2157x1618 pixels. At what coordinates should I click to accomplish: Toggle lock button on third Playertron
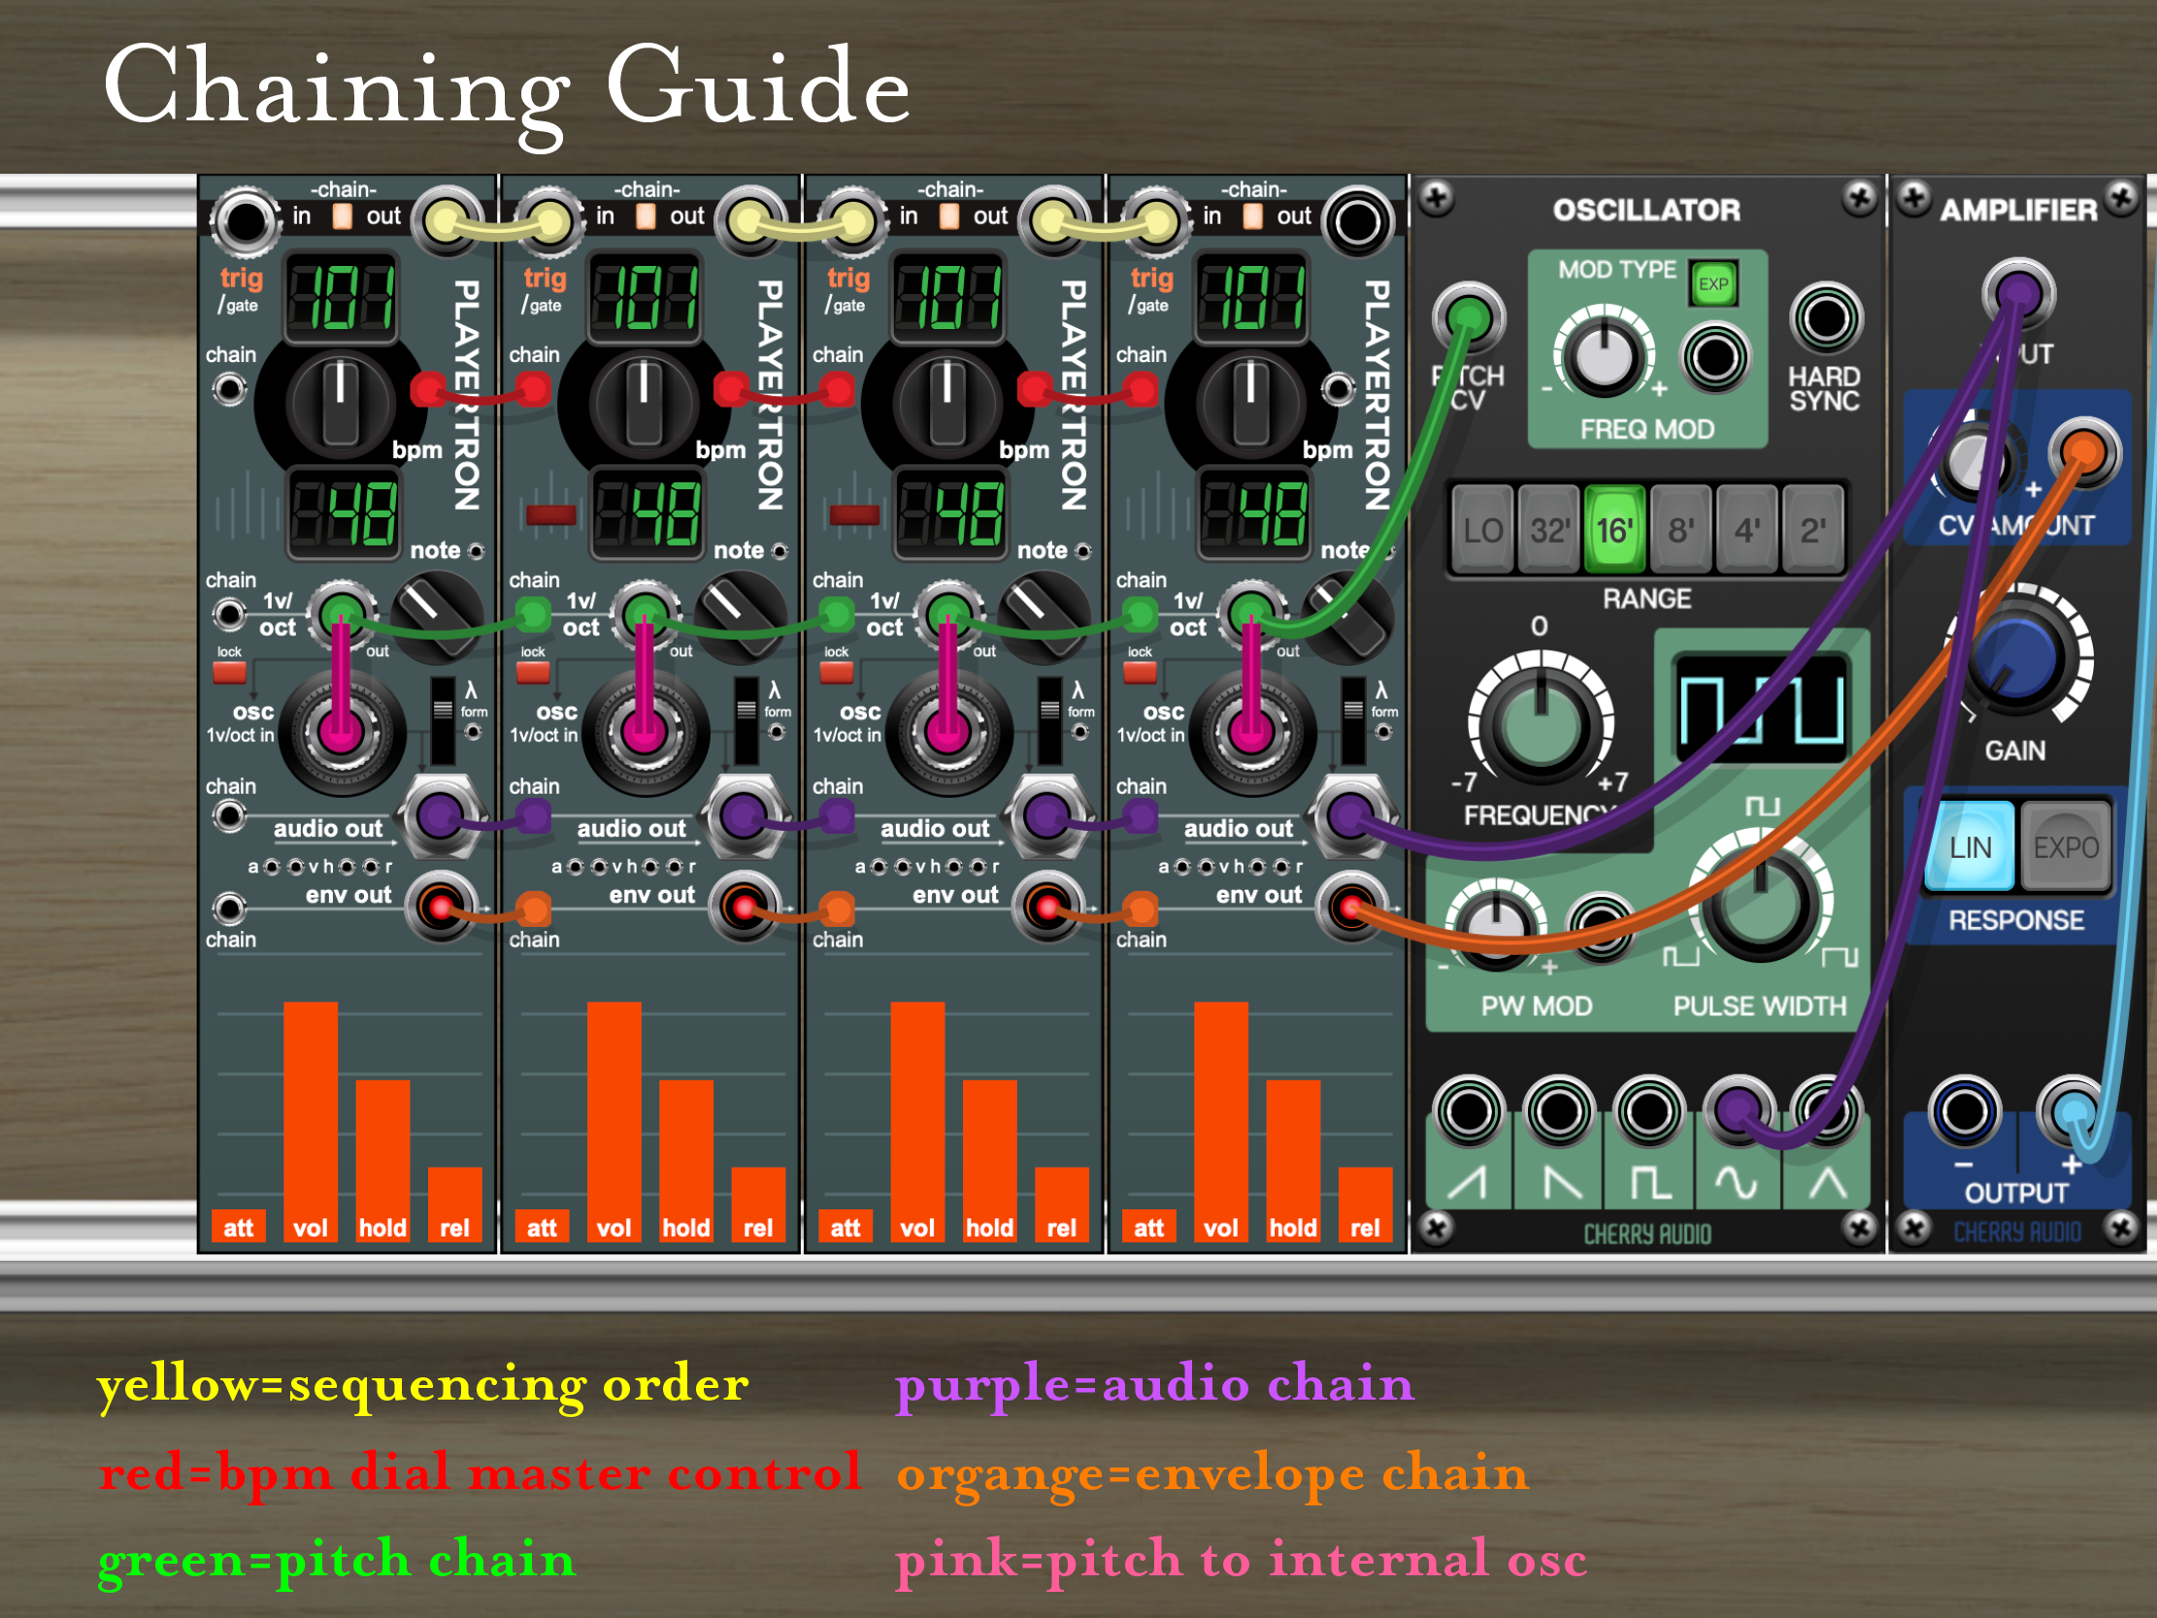(837, 672)
